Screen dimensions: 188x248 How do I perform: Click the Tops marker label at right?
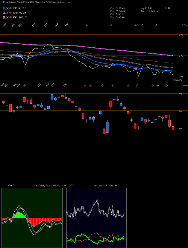point(185,25)
